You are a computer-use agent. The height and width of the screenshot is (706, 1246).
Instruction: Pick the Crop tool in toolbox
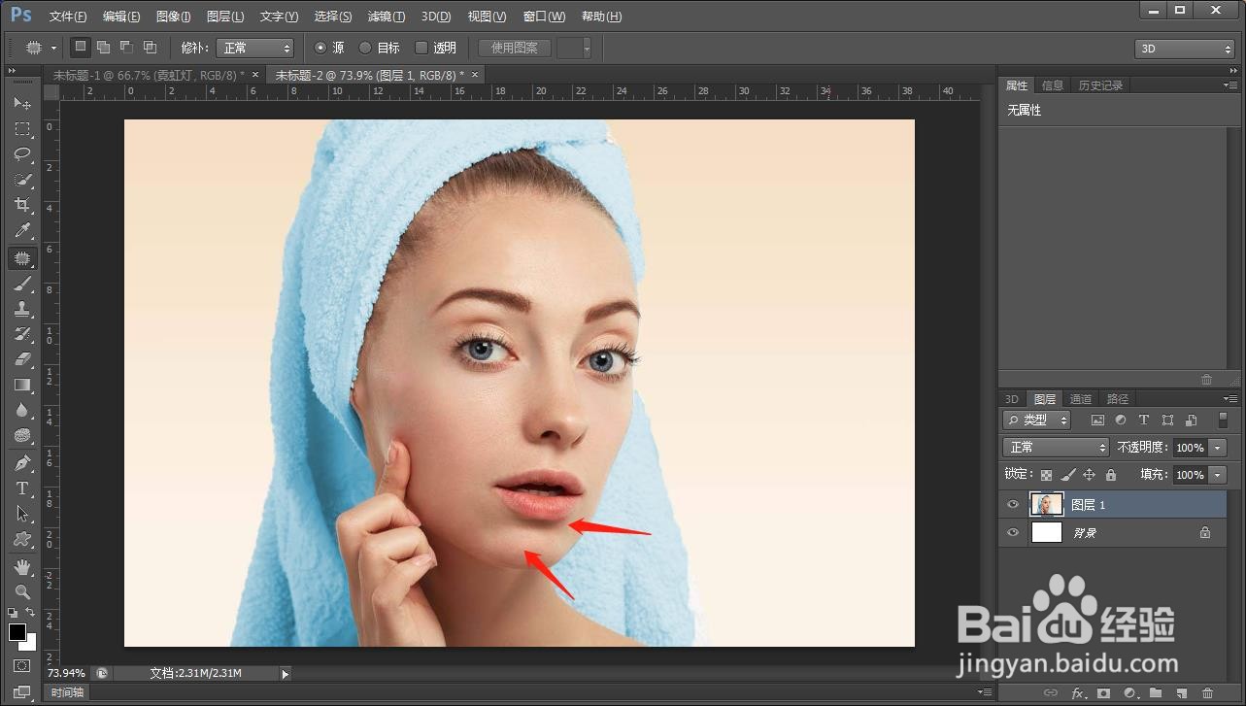pos(22,205)
